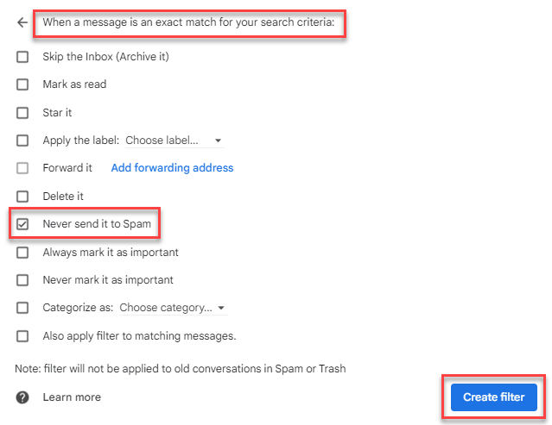Enable the Apply the label checkbox
552x425 pixels.
tap(22, 141)
